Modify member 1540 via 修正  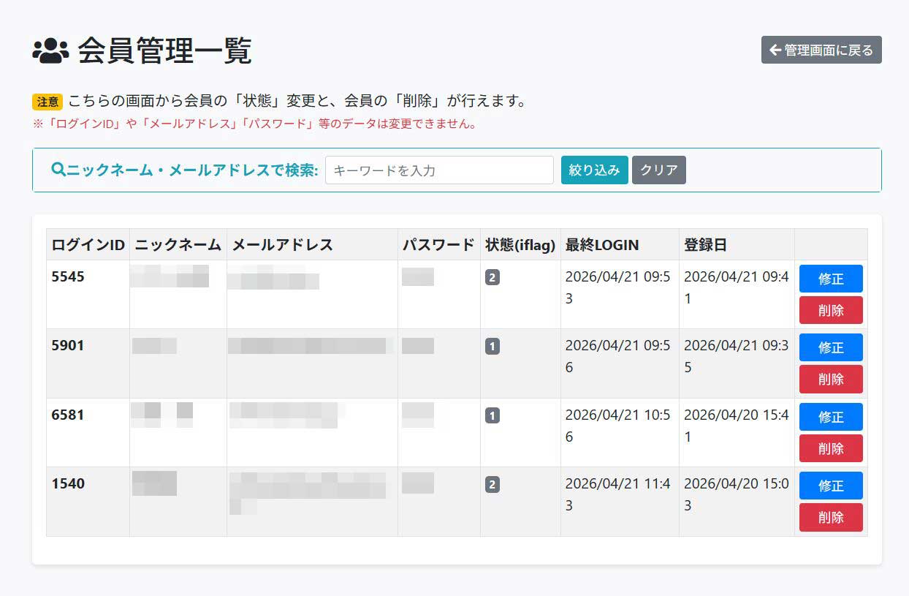click(x=830, y=486)
